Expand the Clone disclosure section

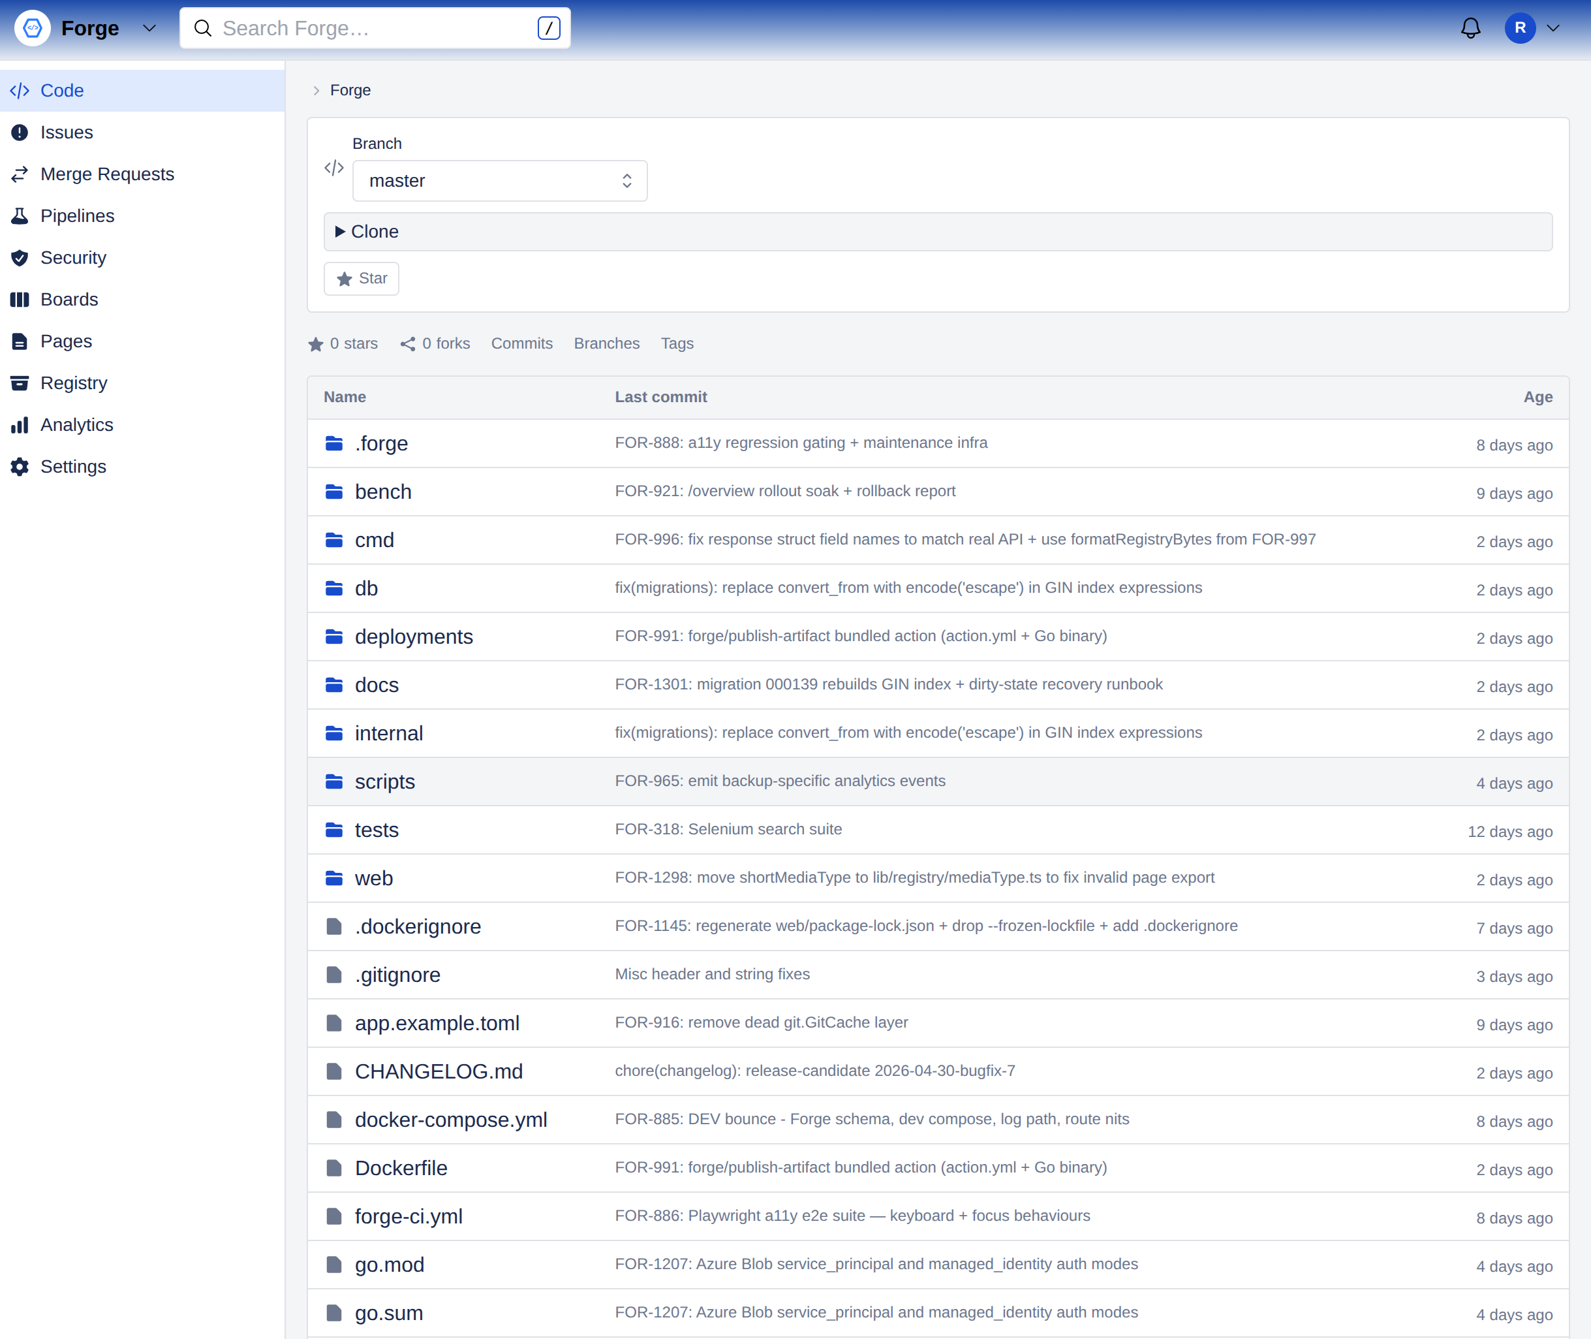click(938, 232)
